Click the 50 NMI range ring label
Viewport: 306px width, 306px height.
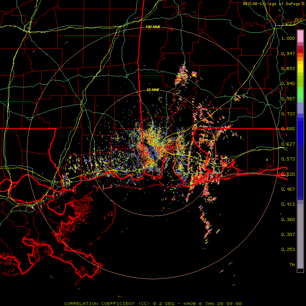[153, 90]
